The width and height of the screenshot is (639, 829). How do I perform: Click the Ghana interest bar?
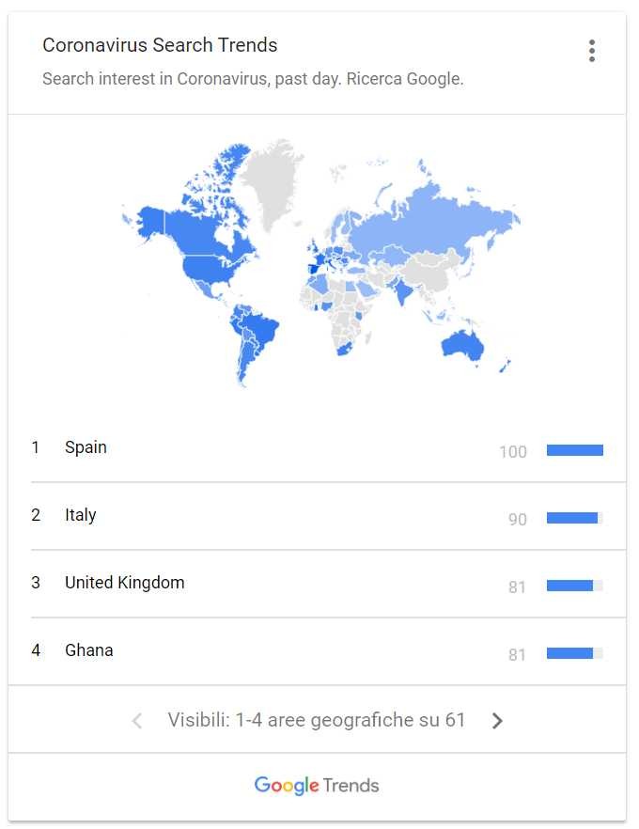(x=574, y=653)
